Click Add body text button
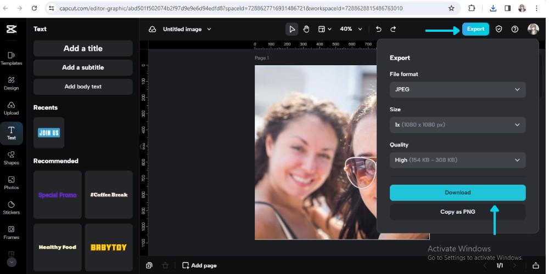This screenshot has width=549, height=274. (83, 87)
